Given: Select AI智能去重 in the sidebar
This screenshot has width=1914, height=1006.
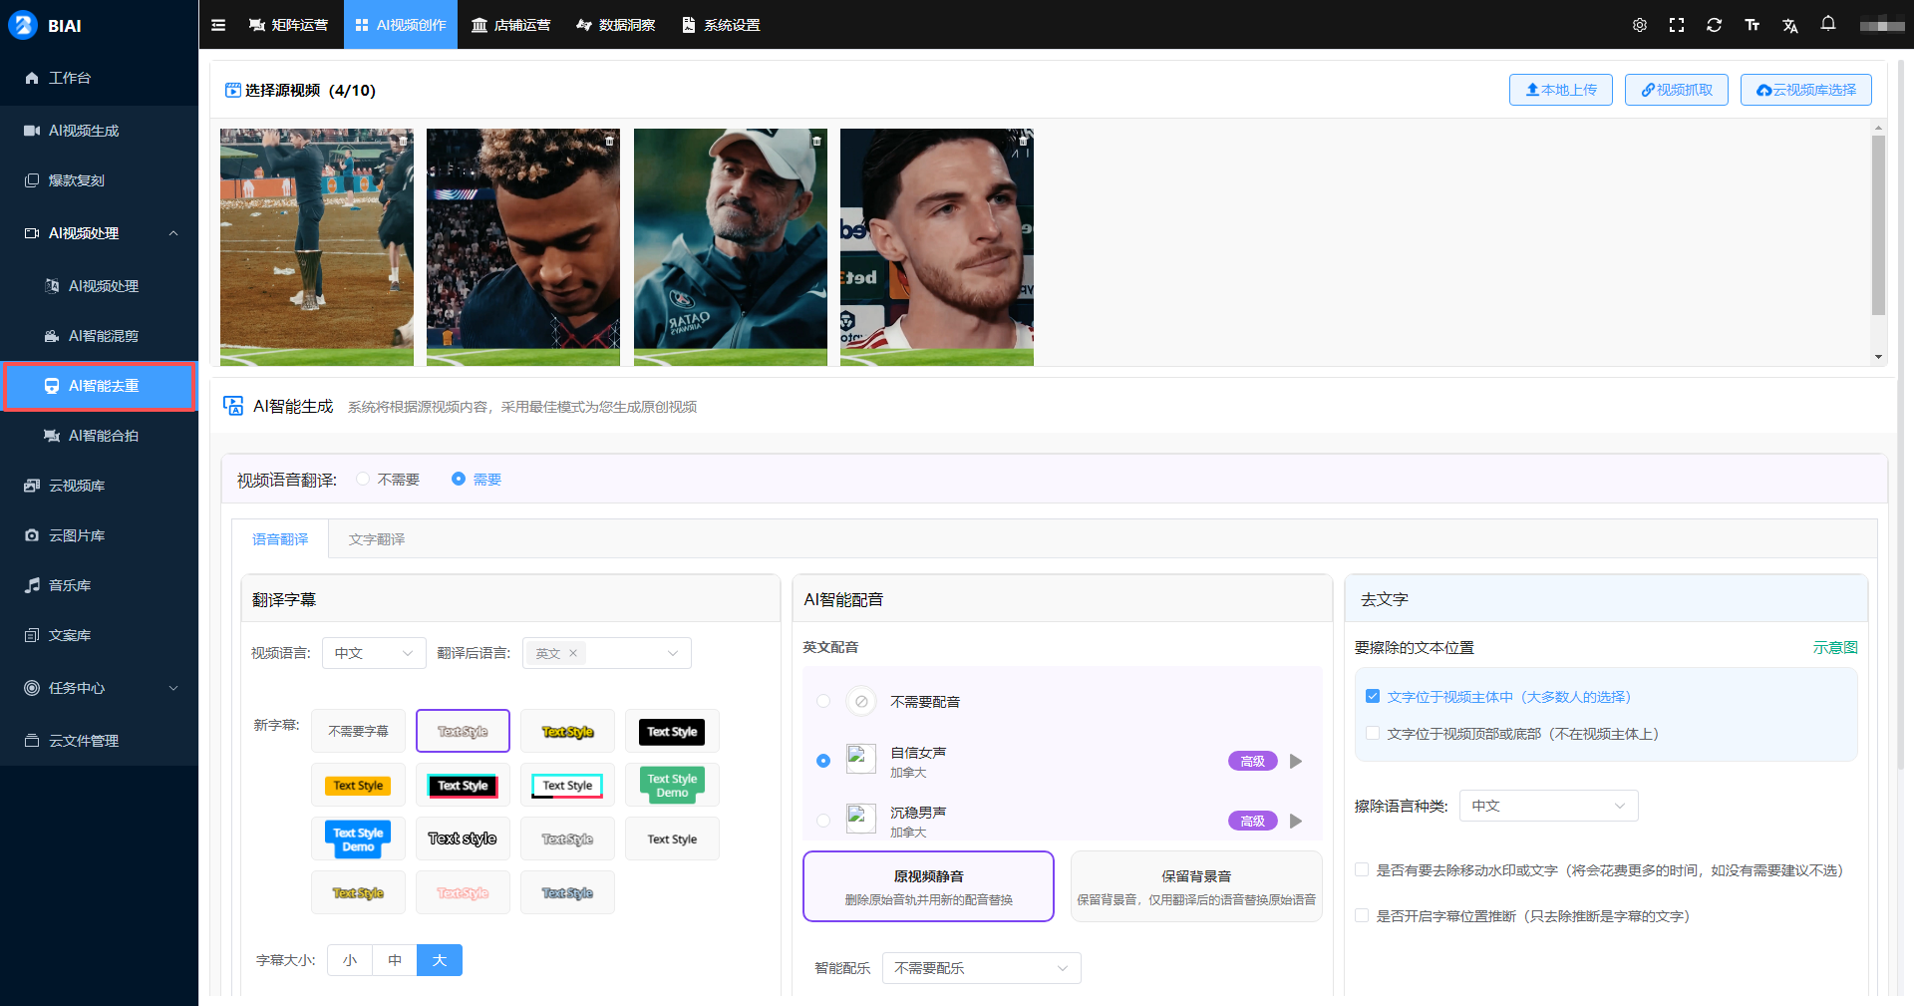Looking at the screenshot, I should (x=100, y=386).
